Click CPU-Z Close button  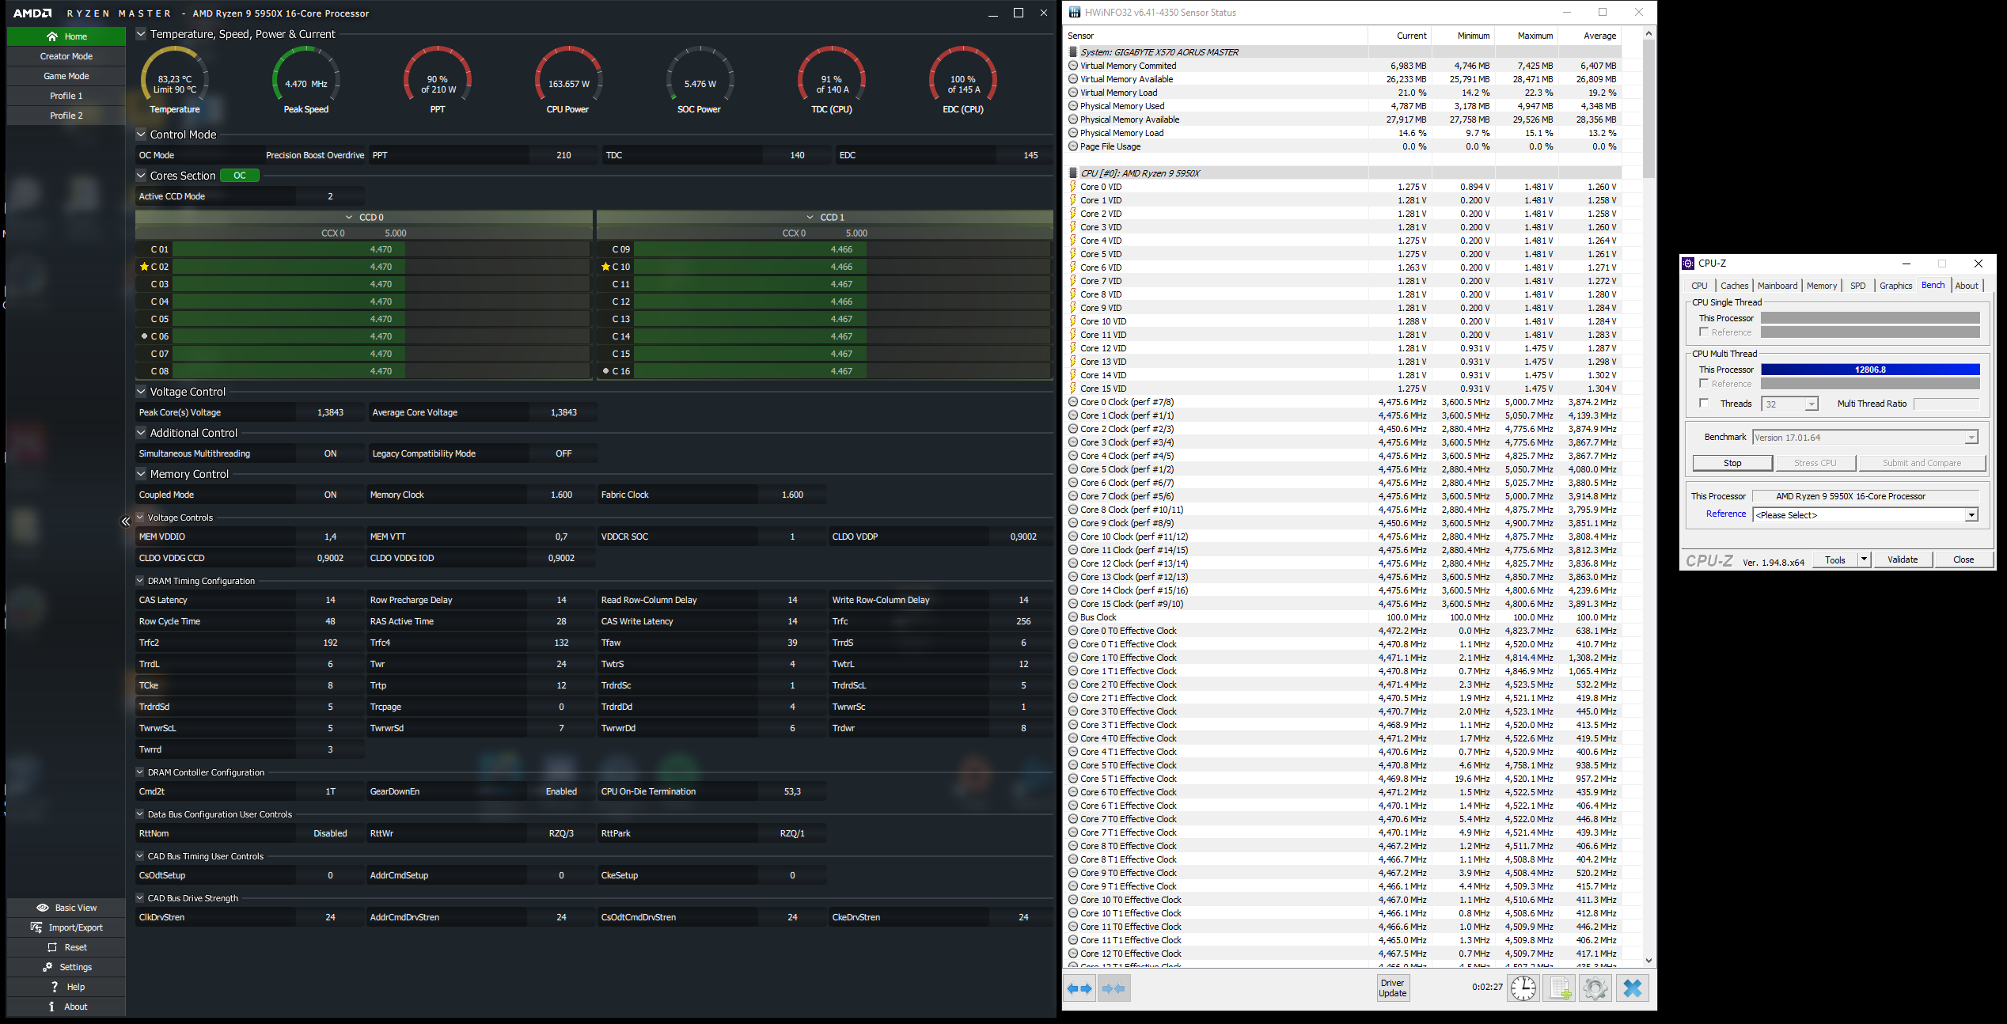1963,559
